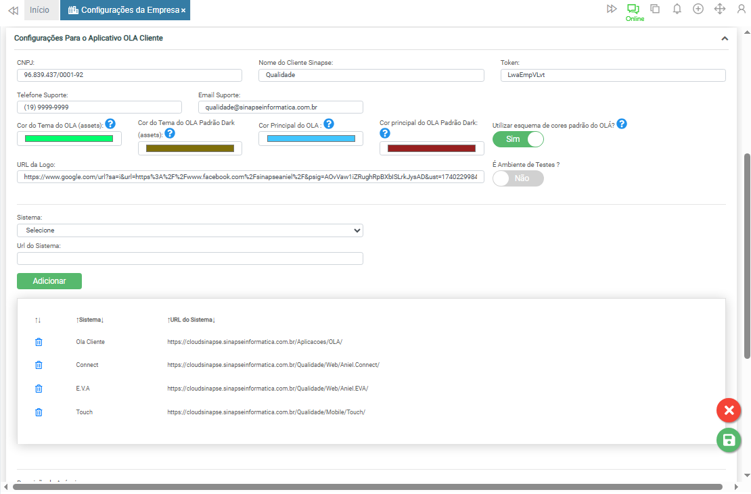Click the Adicionar button
Viewport: 751px width, 494px height.
click(x=49, y=281)
